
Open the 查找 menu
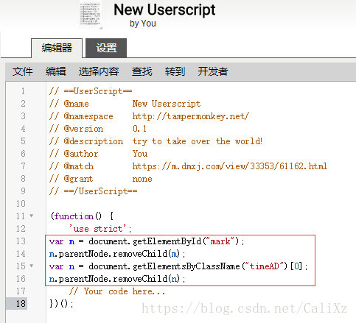pos(142,71)
